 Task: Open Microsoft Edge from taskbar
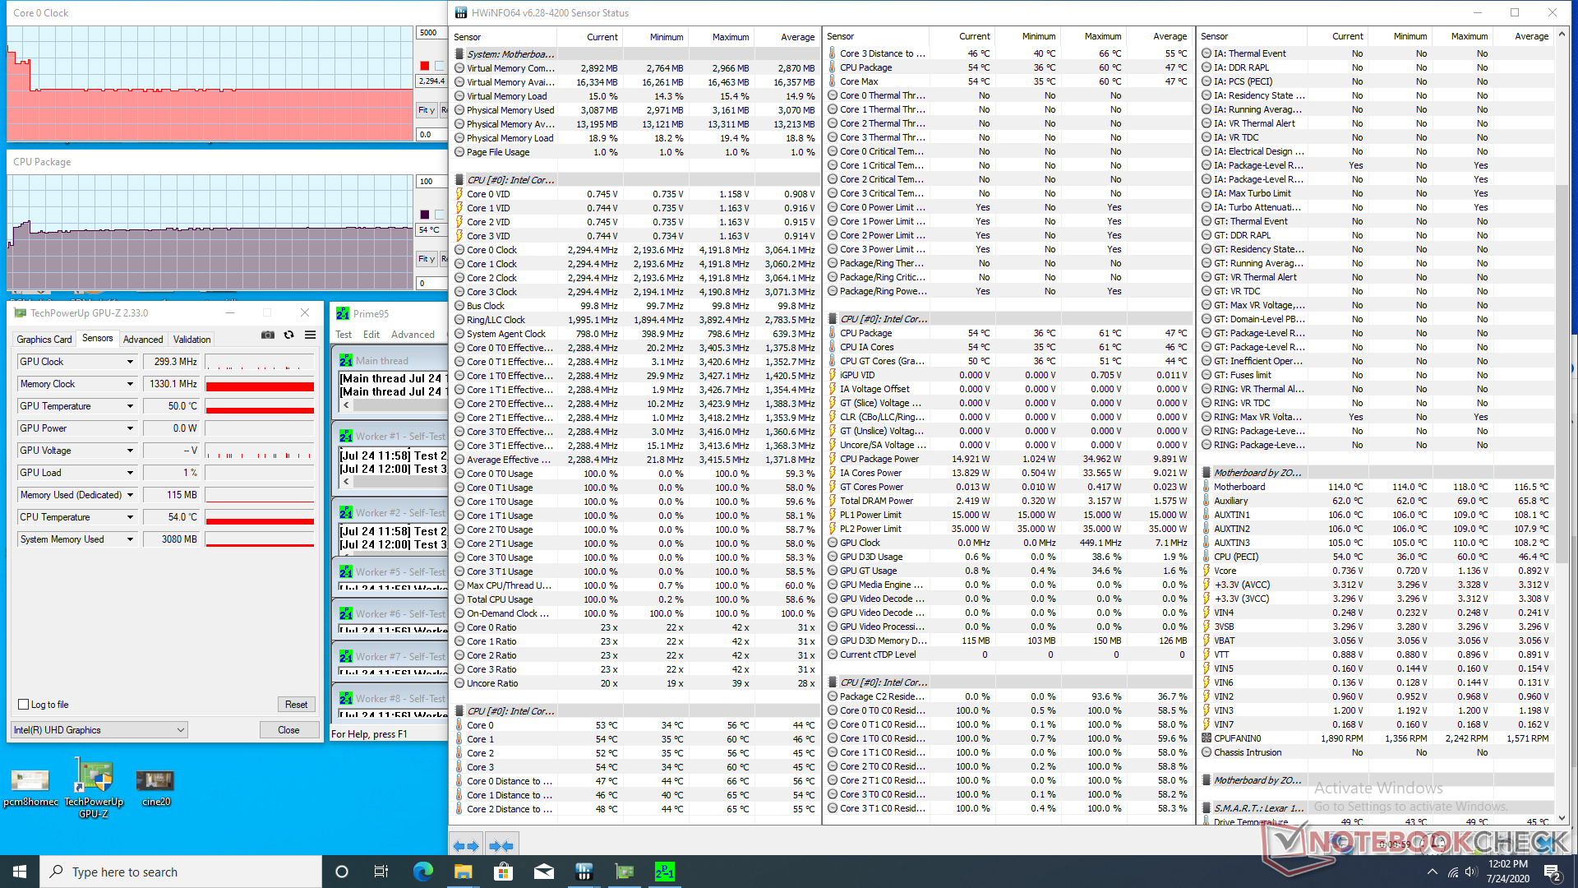pos(422,872)
